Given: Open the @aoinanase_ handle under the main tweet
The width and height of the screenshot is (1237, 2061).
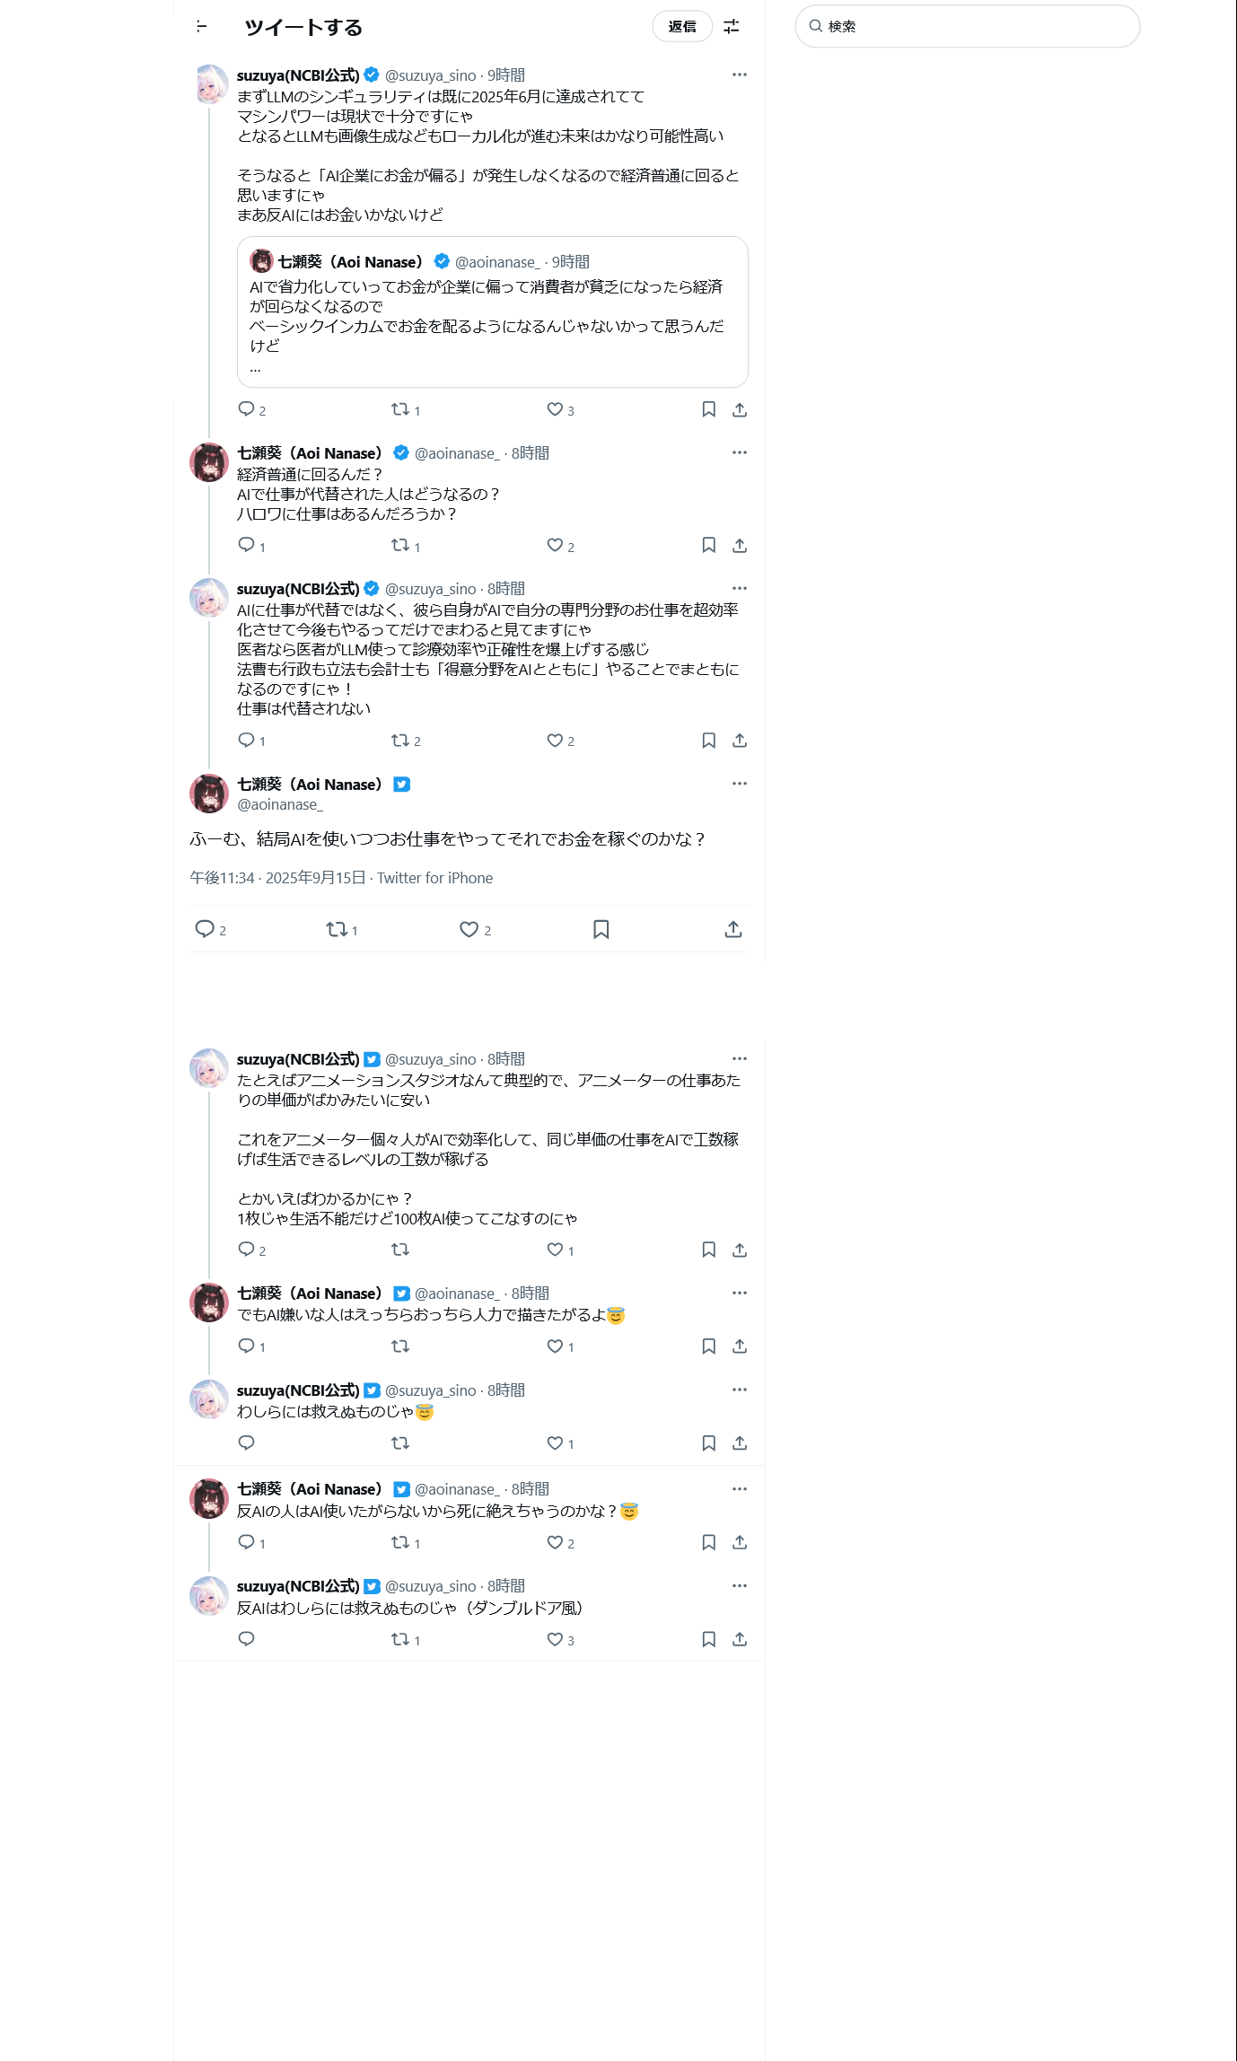Looking at the screenshot, I should point(280,804).
